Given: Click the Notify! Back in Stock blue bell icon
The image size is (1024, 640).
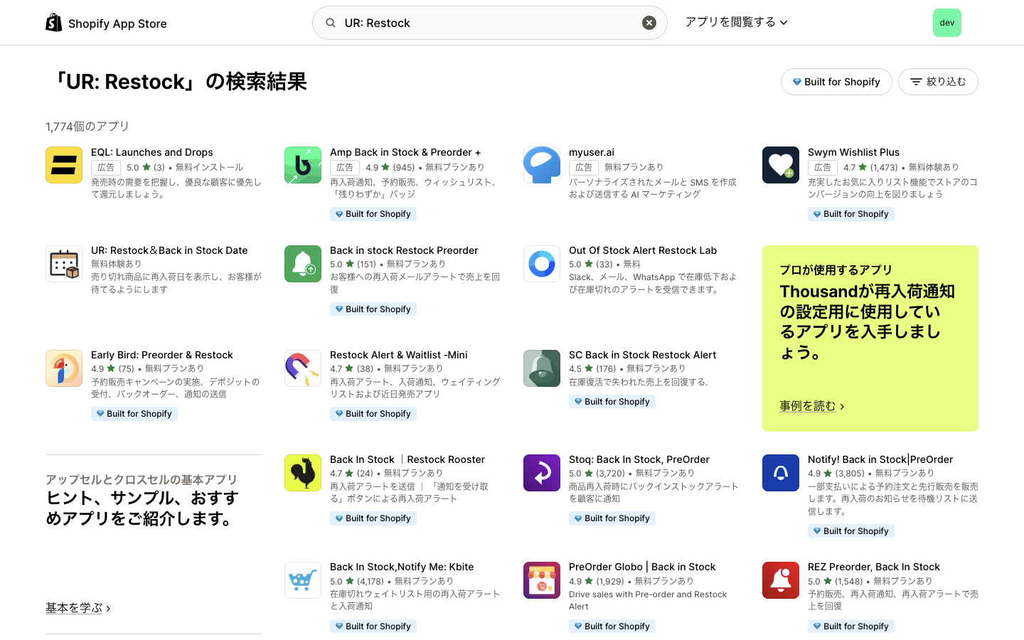Looking at the screenshot, I should 781,473.
